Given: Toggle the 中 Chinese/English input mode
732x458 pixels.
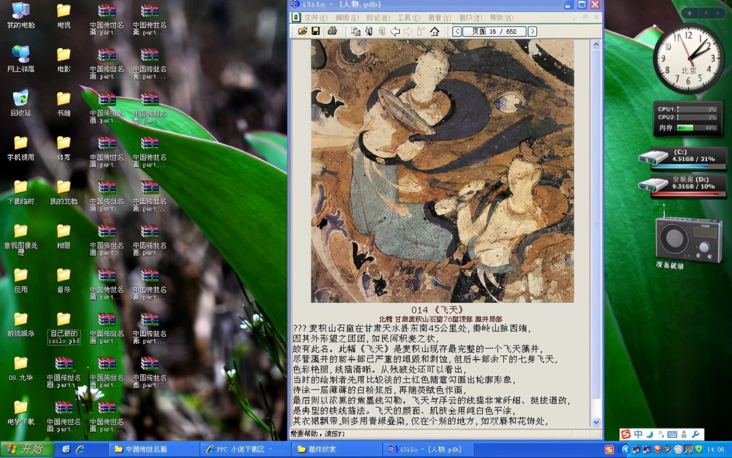Looking at the screenshot, I should [x=638, y=434].
